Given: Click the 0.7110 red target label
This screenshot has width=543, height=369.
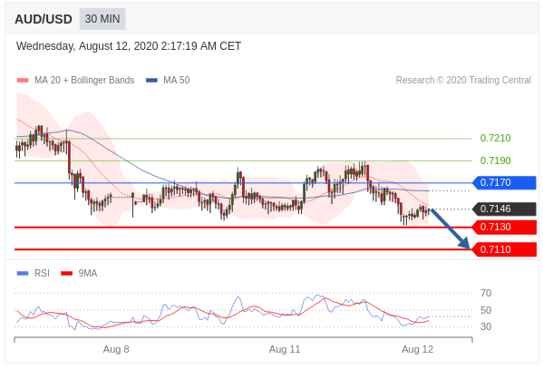Looking at the screenshot, I should click(x=505, y=249).
